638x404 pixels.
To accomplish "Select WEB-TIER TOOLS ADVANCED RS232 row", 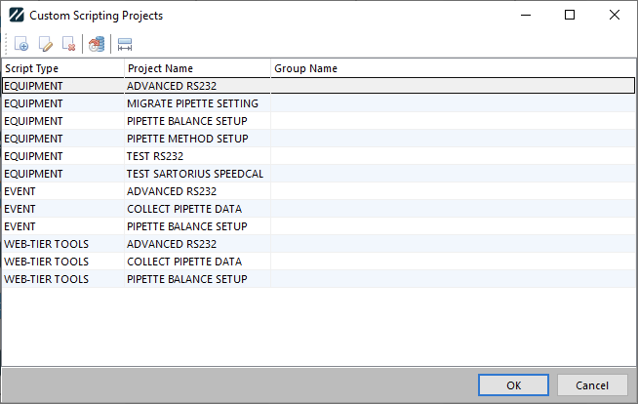I will [x=171, y=244].
